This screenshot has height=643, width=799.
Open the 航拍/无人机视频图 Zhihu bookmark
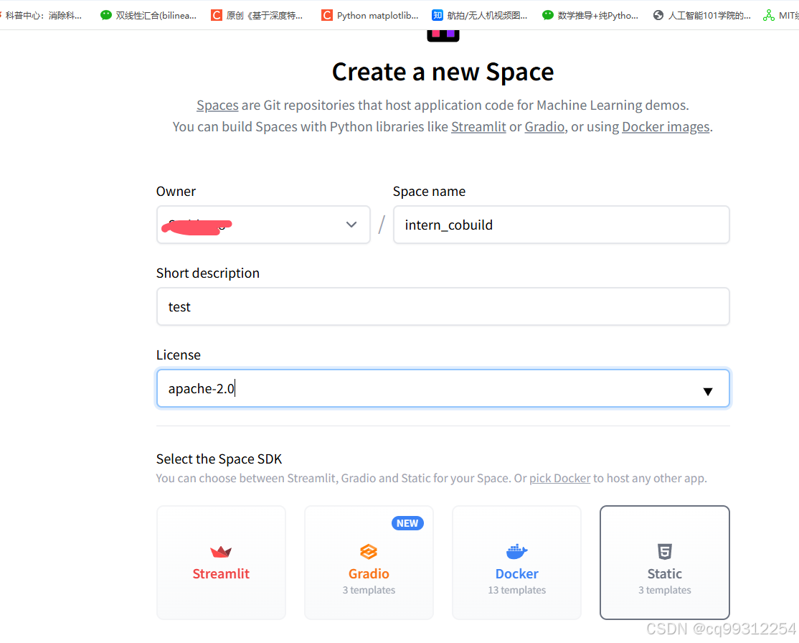480,15
